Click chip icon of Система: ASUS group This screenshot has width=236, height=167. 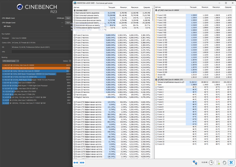coord(74,10)
